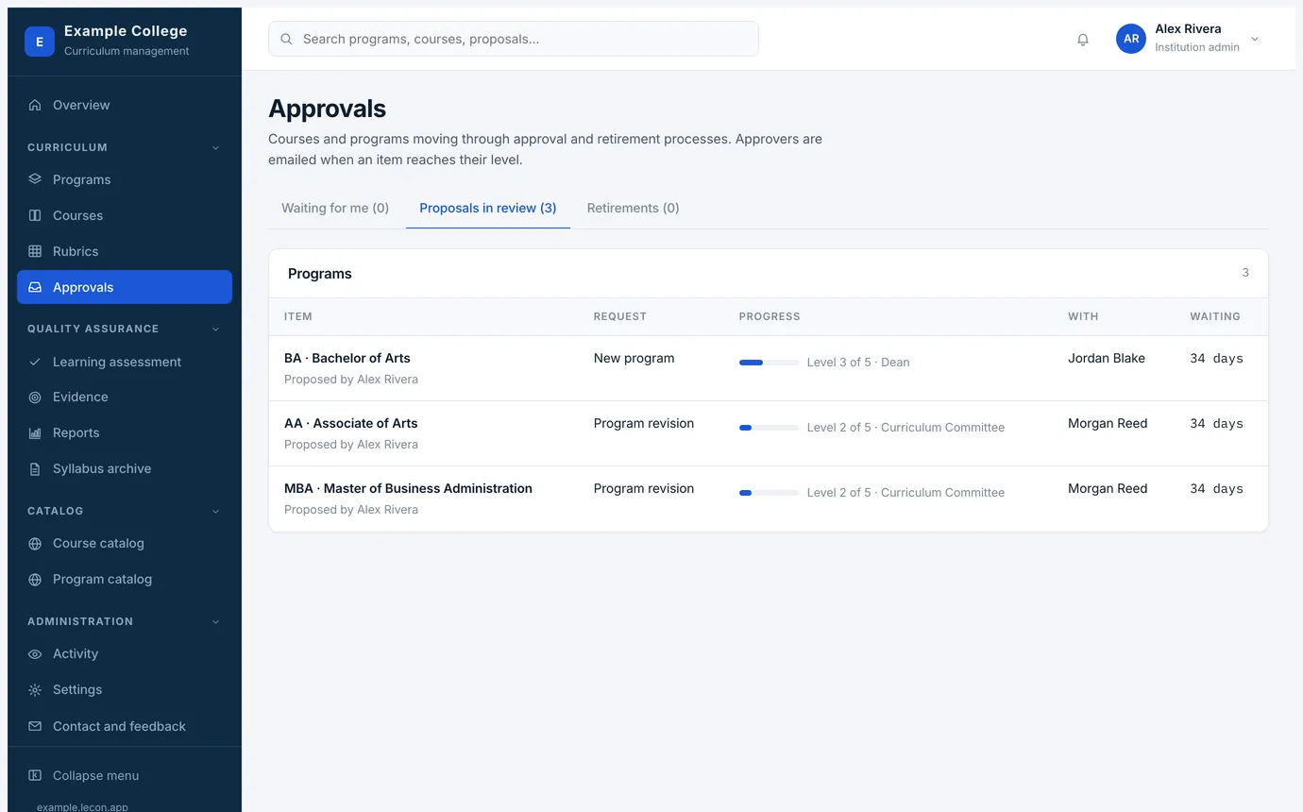
Task: Click the Bachelor of Arts progress bar
Action: pyautogui.click(x=770, y=363)
